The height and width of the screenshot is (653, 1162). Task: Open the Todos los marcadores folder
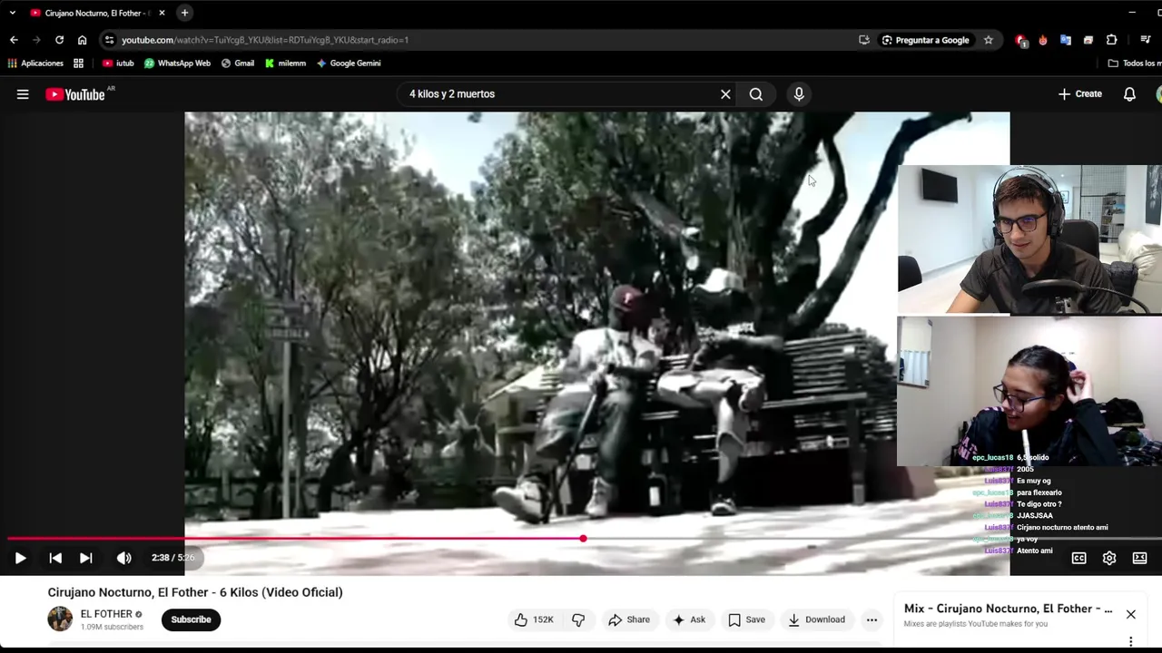click(x=1135, y=63)
